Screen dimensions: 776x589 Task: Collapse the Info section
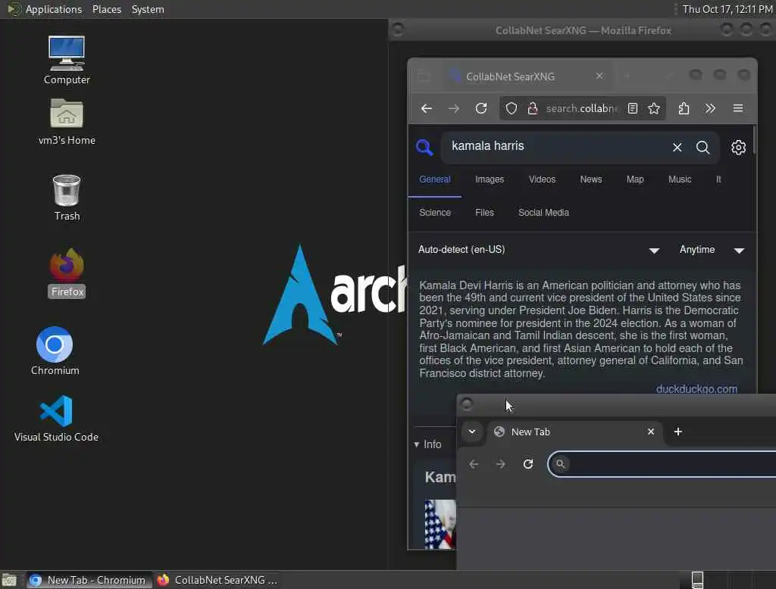428,444
